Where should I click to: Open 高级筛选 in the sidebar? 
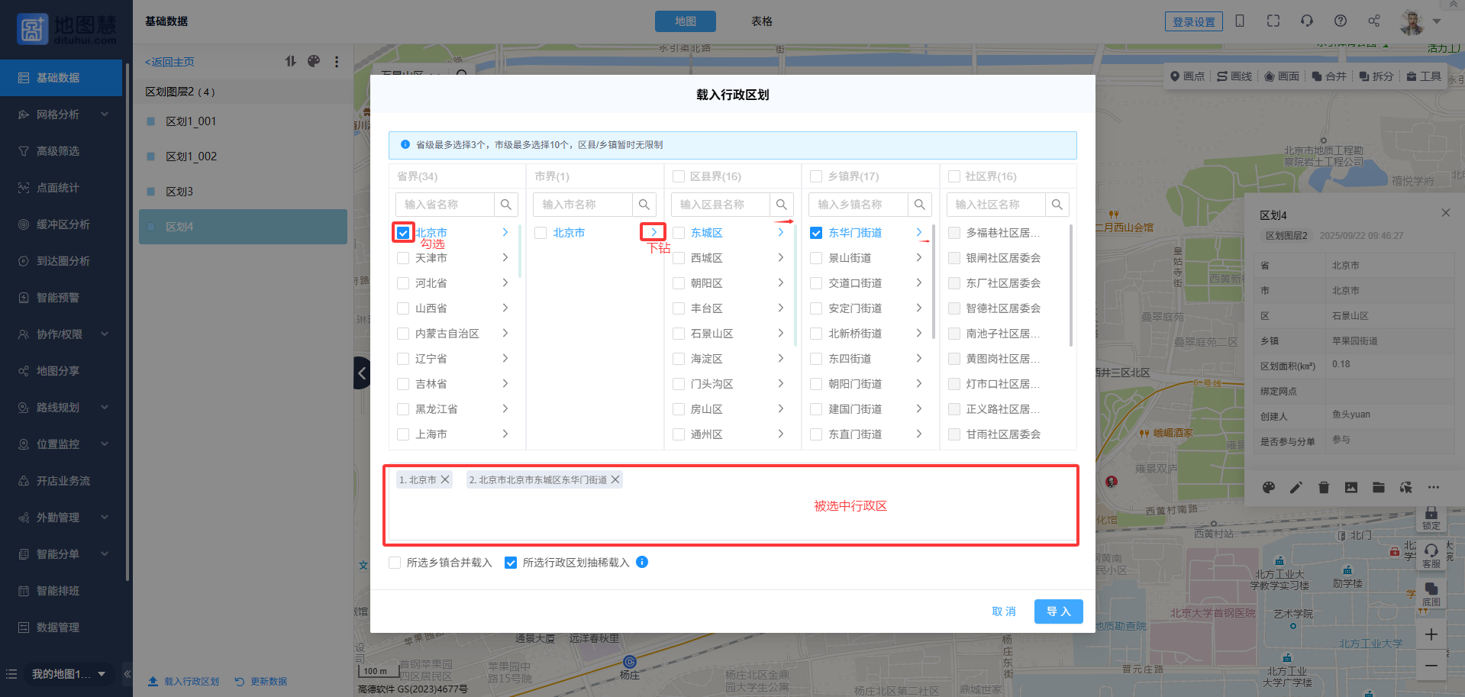coord(58,151)
